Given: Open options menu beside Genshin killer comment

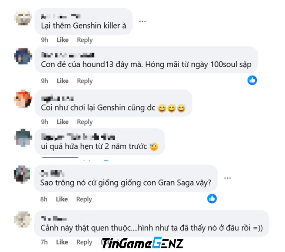Looking at the screenshot, I should [142, 22].
